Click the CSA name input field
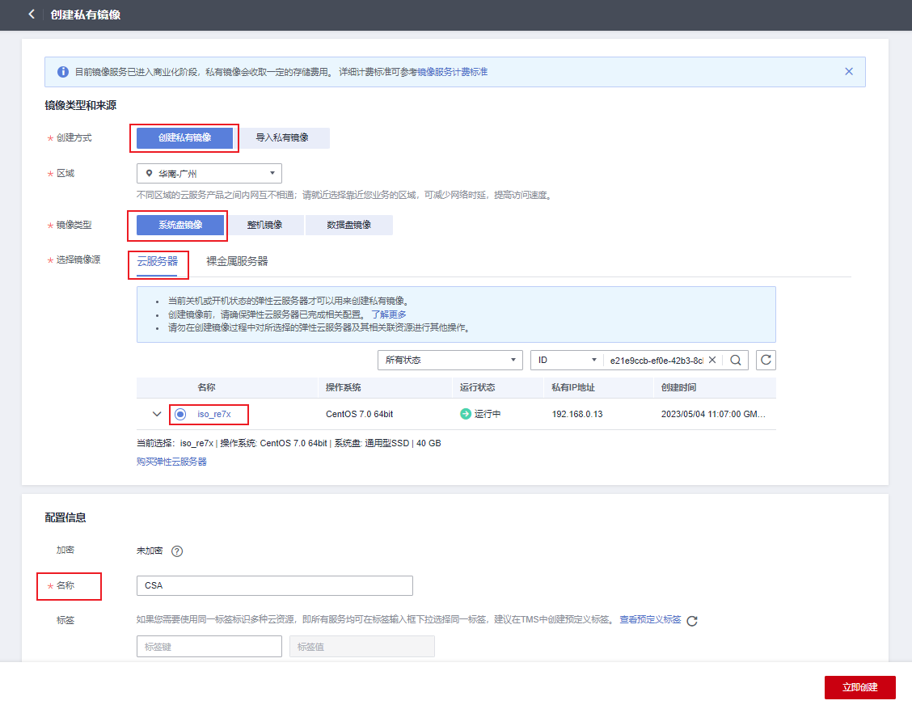The width and height of the screenshot is (912, 709). click(x=273, y=585)
